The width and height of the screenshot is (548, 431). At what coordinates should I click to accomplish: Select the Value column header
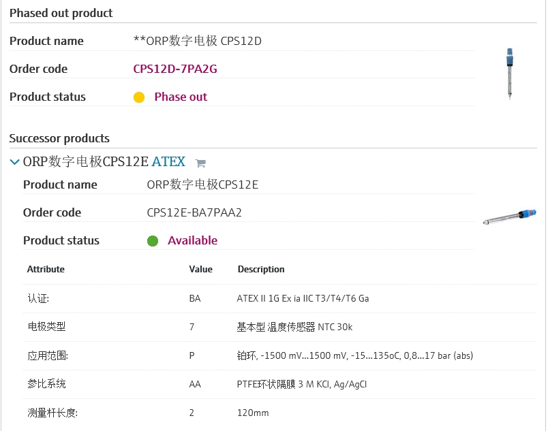200,269
